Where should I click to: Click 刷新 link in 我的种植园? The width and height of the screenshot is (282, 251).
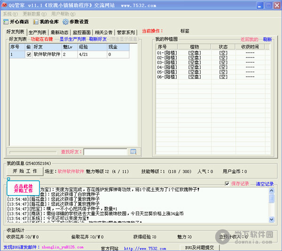tap(267, 39)
